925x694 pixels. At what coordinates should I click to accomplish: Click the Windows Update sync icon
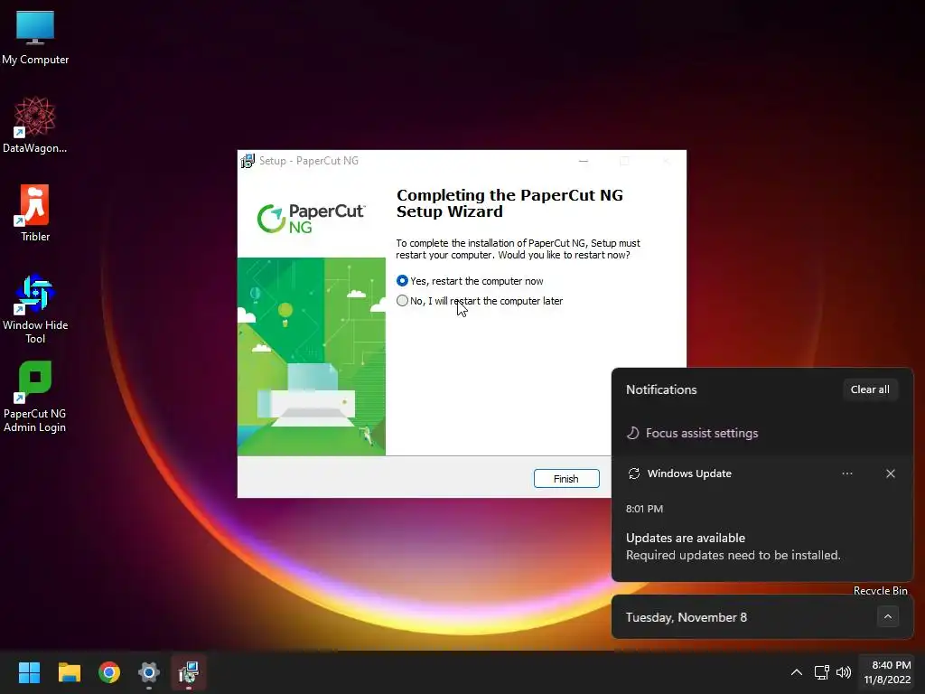634,474
